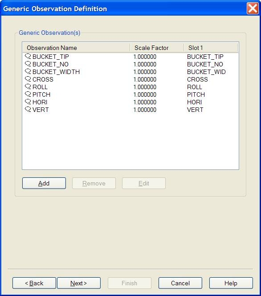Go Back to previous wizard page
The image size is (261, 296).
(x=34, y=283)
